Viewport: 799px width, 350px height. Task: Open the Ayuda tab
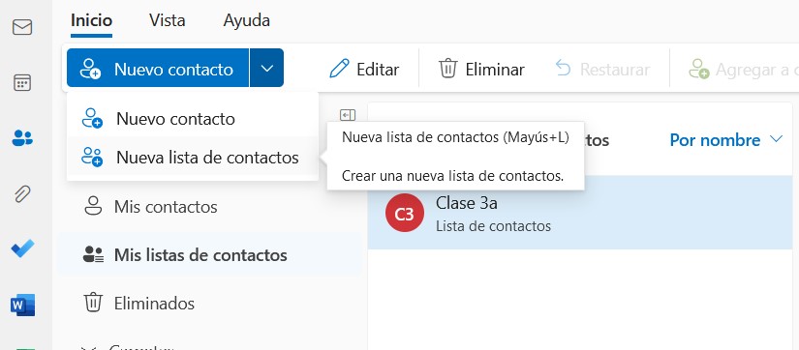[x=247, y=21]
